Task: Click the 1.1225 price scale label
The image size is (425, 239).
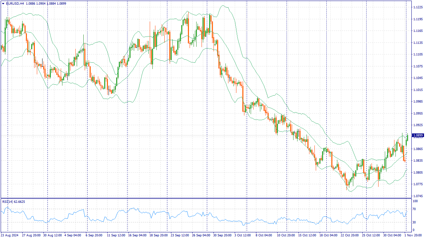Action: [417, 7]
